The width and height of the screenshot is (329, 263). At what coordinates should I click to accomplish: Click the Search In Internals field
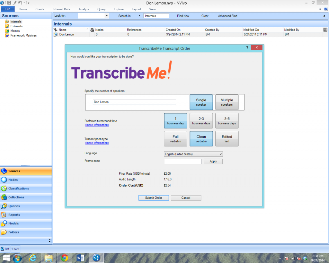pyautogui.click(x=156, y=16)
